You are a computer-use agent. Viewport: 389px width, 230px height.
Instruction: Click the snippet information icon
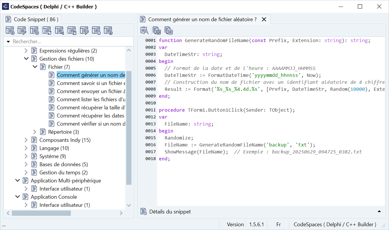click(x=96, y=30)
